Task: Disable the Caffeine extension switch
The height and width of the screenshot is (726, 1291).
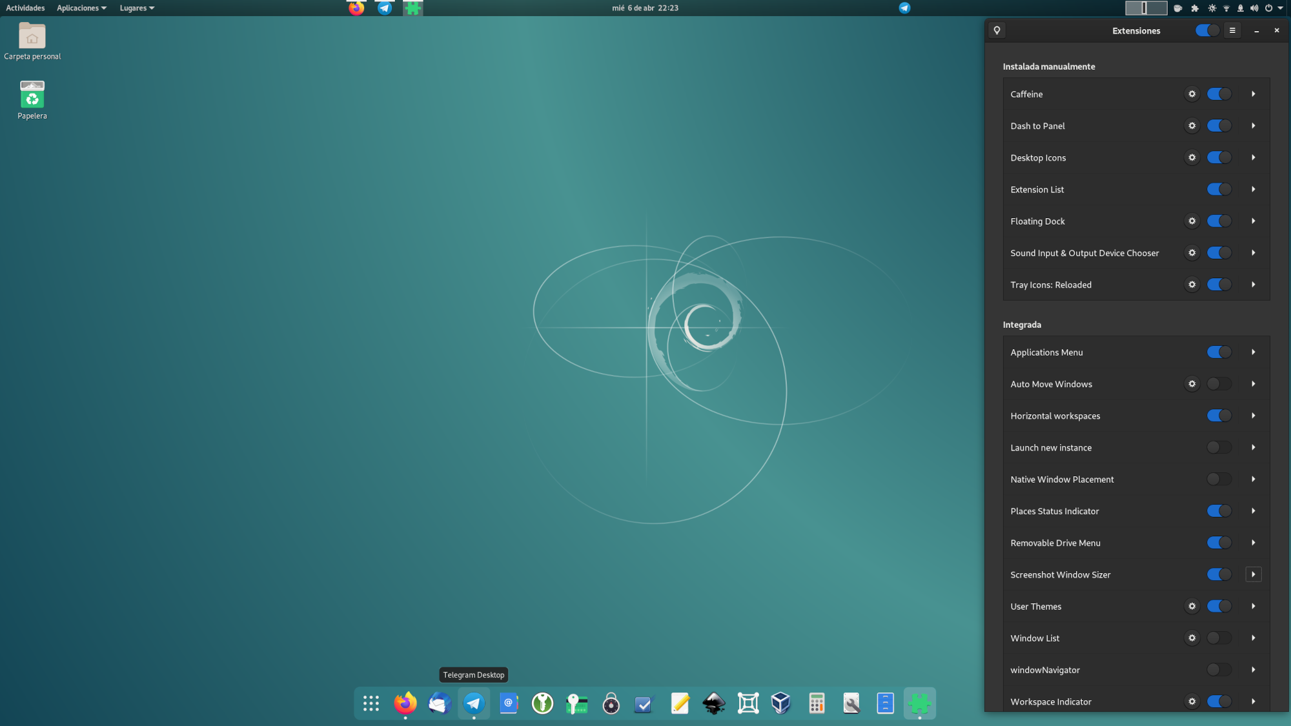Action: [1219, 94]
